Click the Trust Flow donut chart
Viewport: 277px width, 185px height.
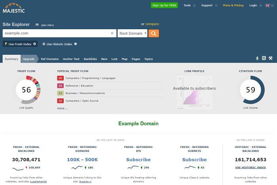coord(26,90)
